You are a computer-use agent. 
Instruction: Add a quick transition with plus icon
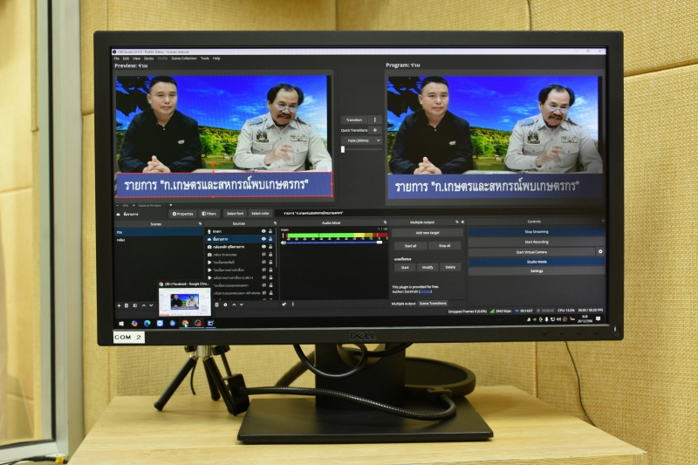pos(375,130)
